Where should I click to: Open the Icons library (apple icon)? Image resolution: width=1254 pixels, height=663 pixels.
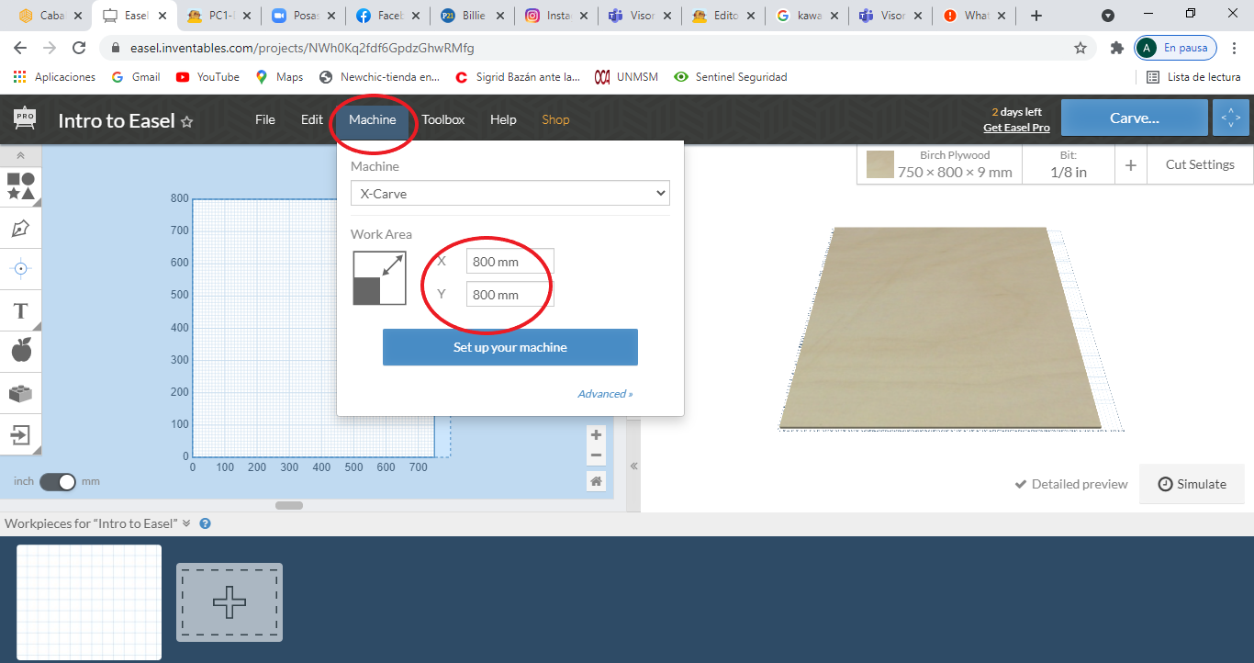coord(20,351)
